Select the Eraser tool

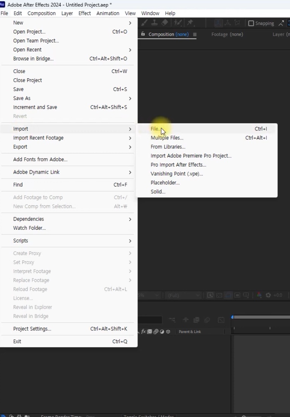click(x=165, y=23)
